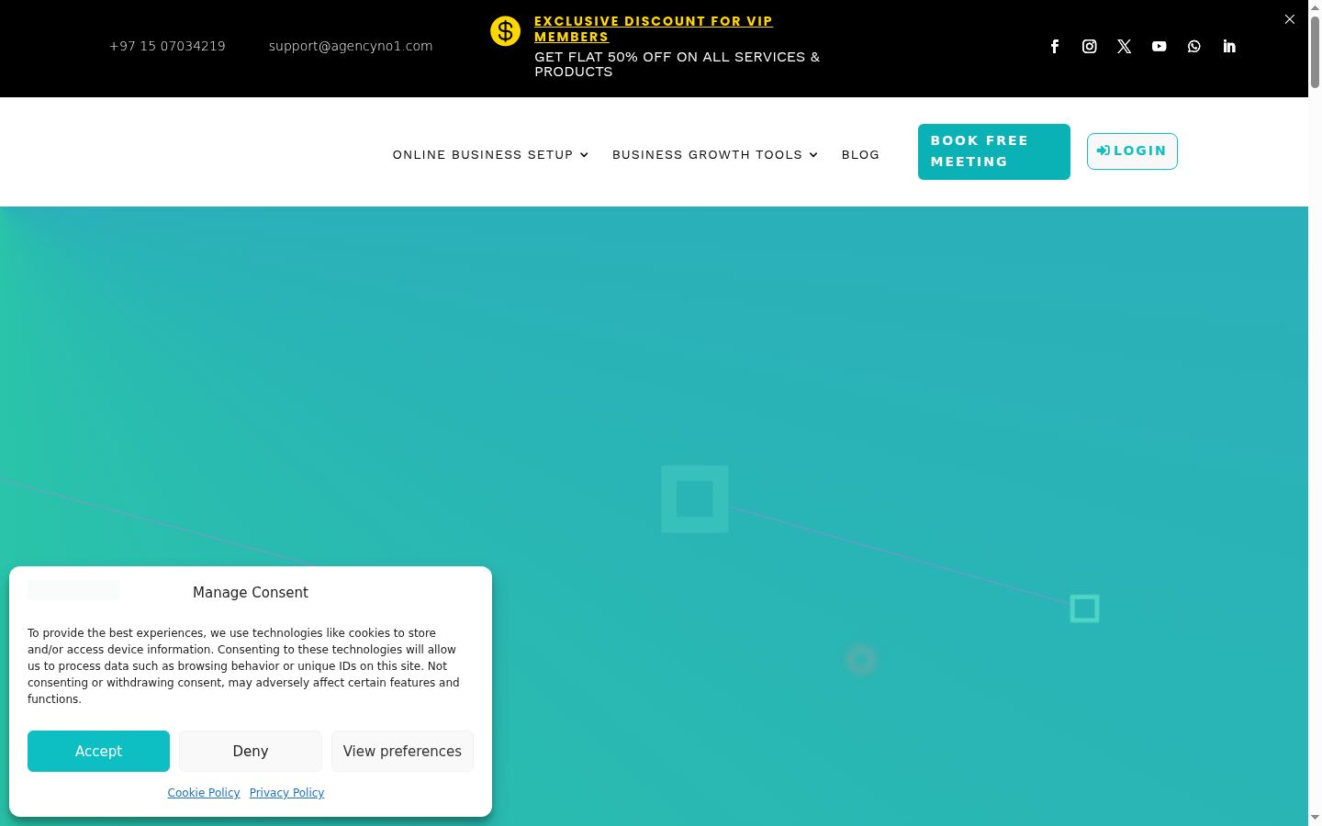
Task: Accept cookies in consent dialog
Action: click(x=98, y=751)
